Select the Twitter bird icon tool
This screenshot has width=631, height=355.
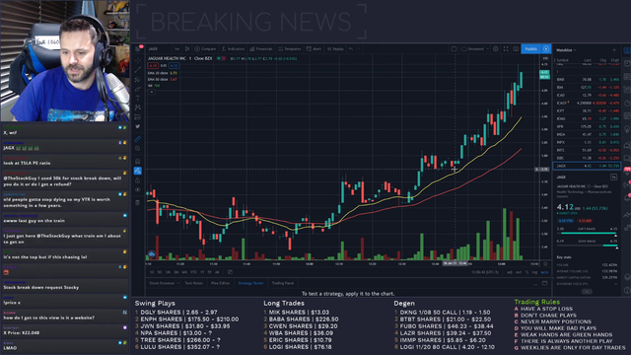[x=138, y=126]
